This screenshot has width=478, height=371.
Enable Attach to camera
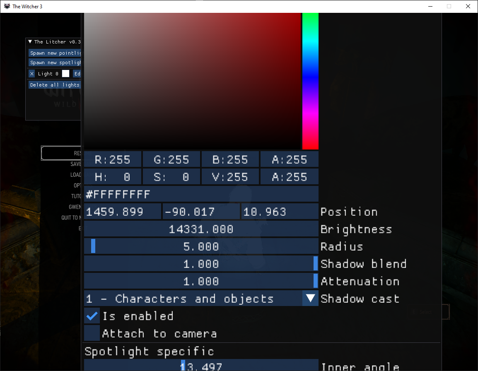(92, 333)
